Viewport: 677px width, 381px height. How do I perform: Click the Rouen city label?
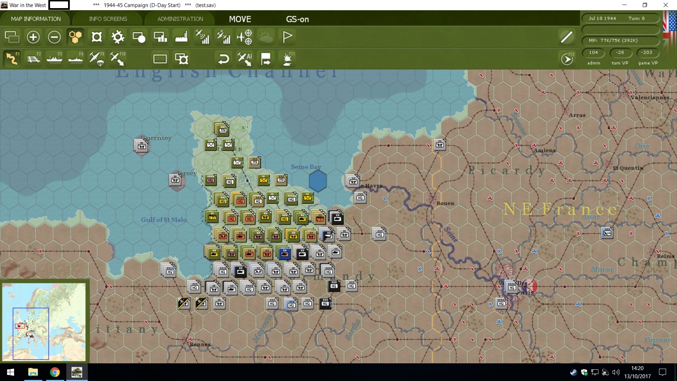coord(445,204)
